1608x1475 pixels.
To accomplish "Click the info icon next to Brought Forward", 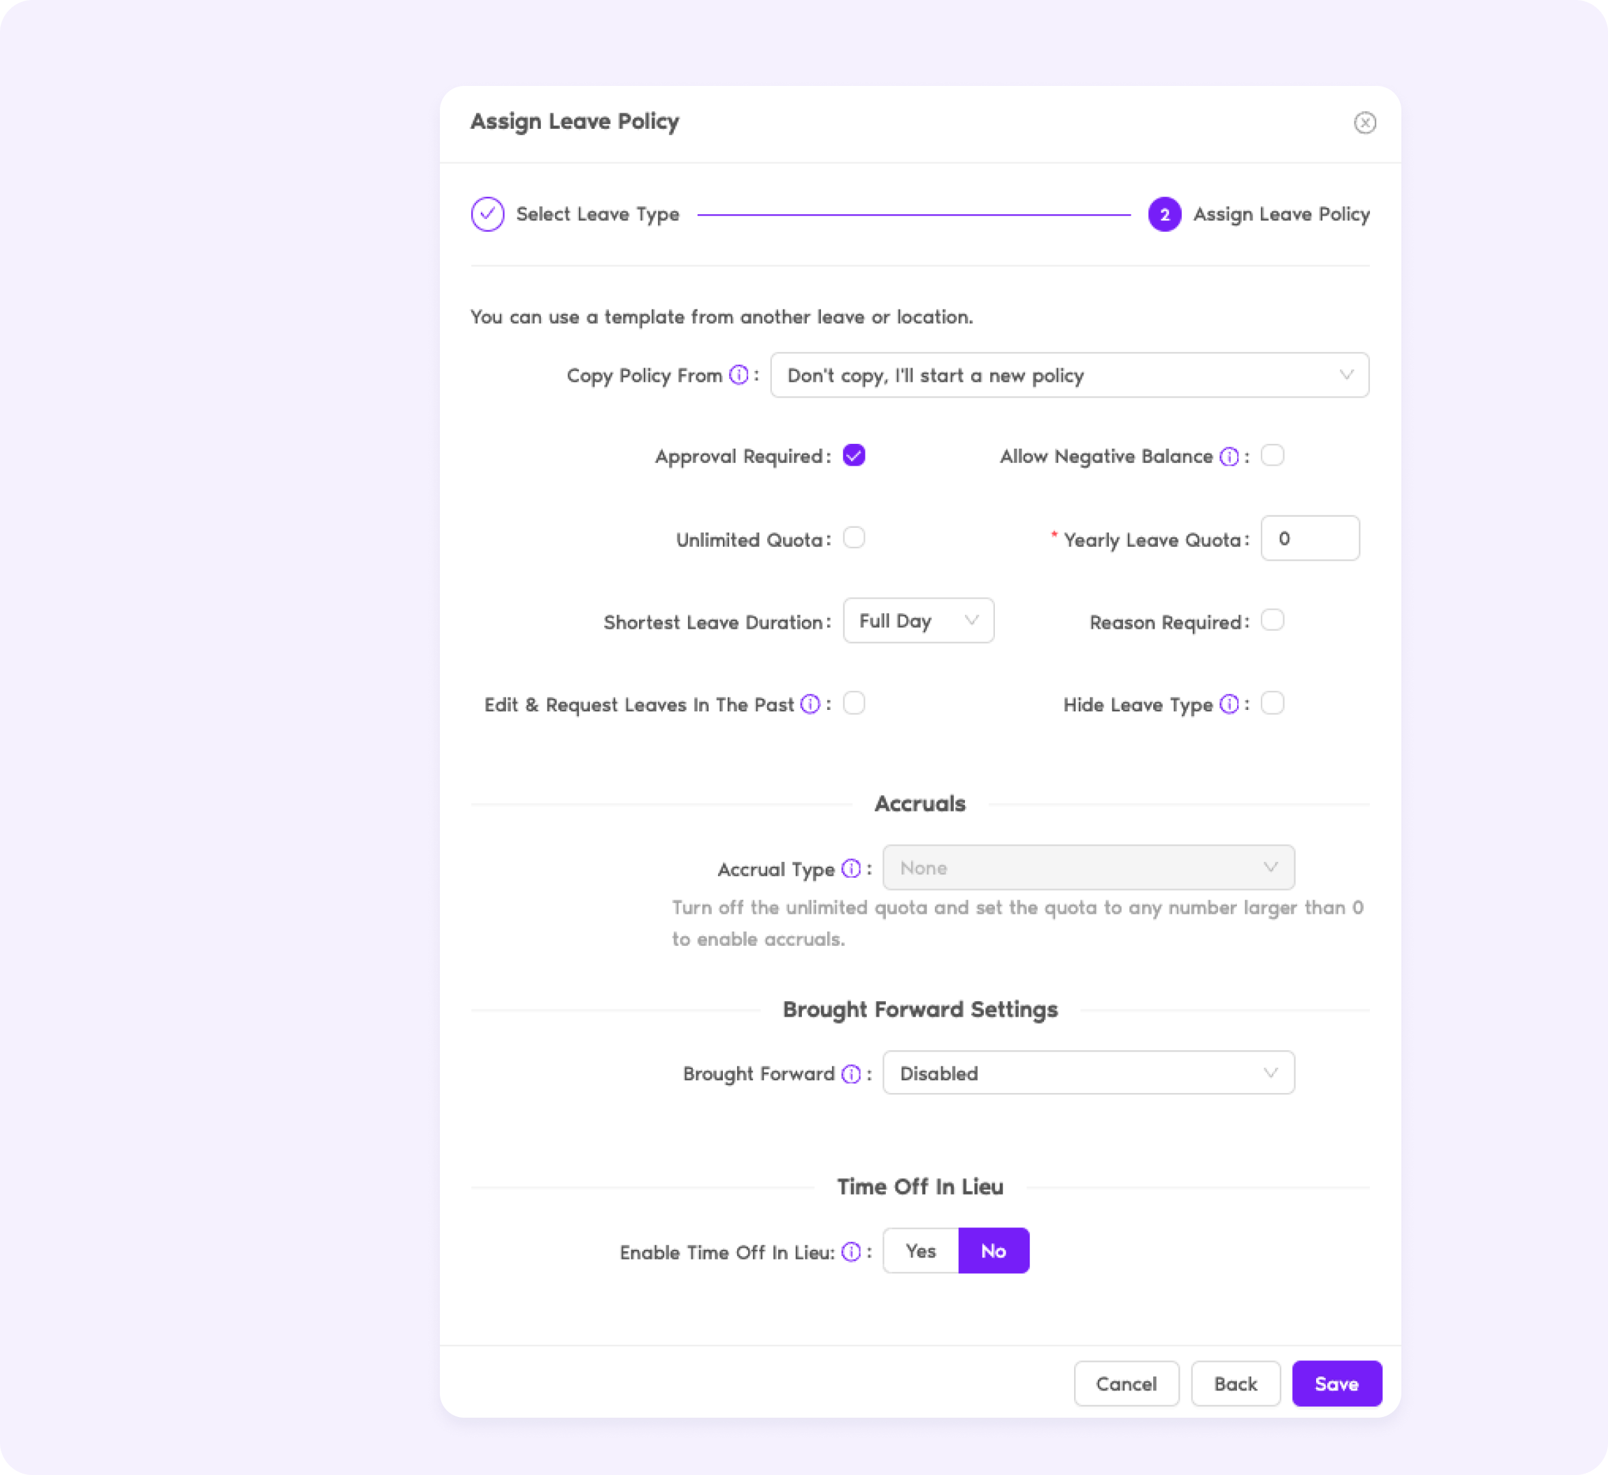I will pyautogui.click(x=852, y=1073).
